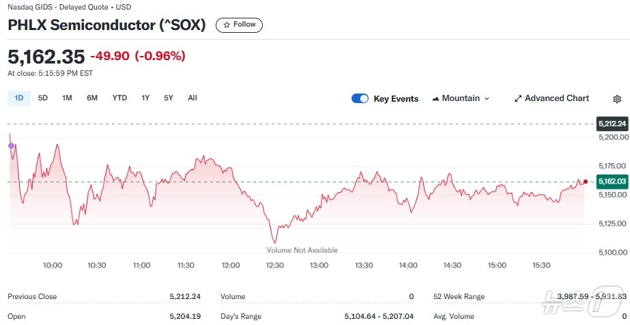Select the 1D time range tab
Image resolution: width=630 pixels, height=325 pixels.
tap(19, 98)
